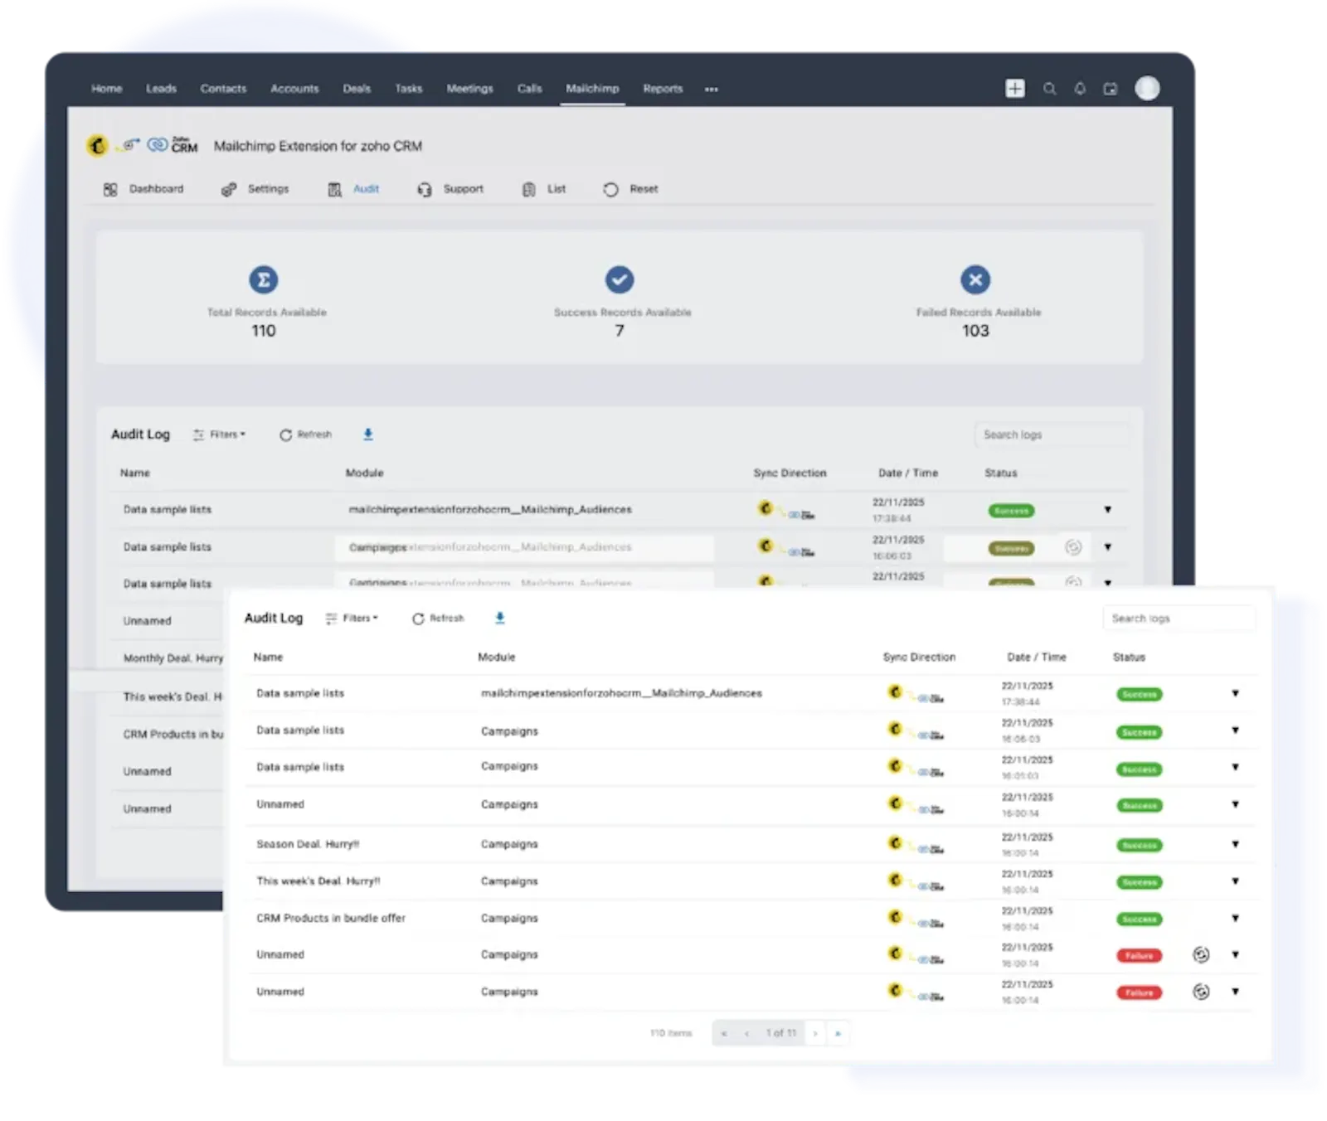This screenshot has height=1121, width=1327.
Task: Open the List section
Action: point(544,189)
